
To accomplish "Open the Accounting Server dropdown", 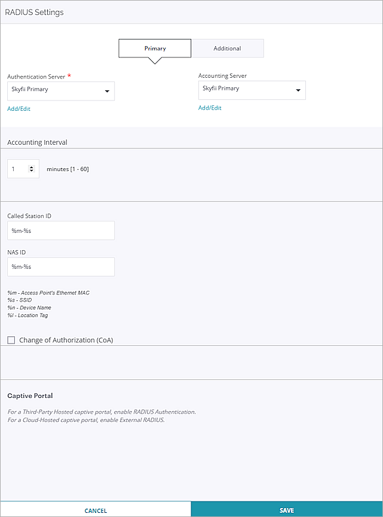I will click(x=251, y=90).
